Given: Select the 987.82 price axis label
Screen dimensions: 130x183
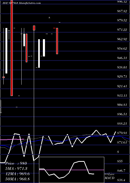Looking at the screenshot, I should pyautogui.click(x=122, y=11).
